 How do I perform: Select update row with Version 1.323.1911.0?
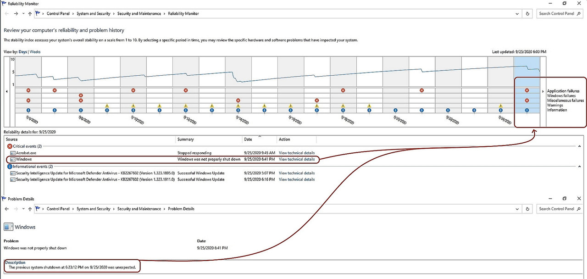(163, 179)
